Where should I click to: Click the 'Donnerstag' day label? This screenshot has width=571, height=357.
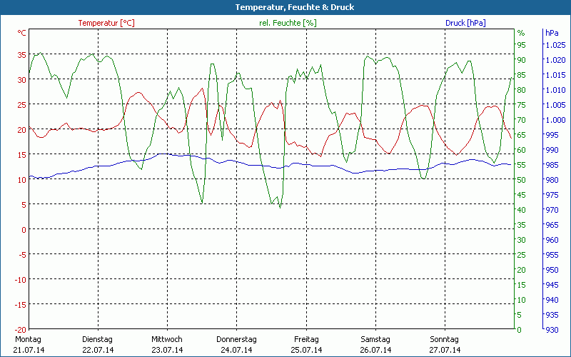236,340
